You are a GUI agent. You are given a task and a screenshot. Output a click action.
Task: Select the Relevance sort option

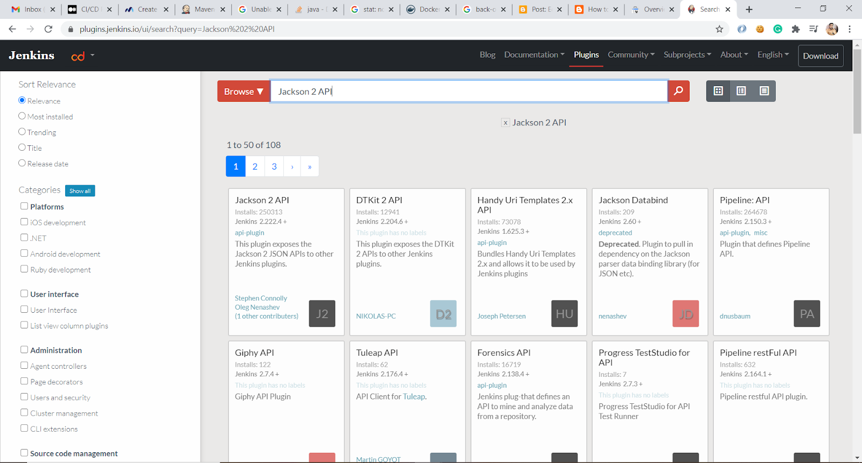pos(22,100)
